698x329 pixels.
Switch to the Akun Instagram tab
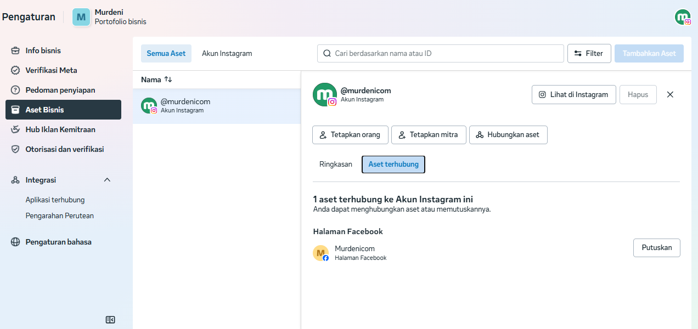pyautogui.click(x=227, y=53)
